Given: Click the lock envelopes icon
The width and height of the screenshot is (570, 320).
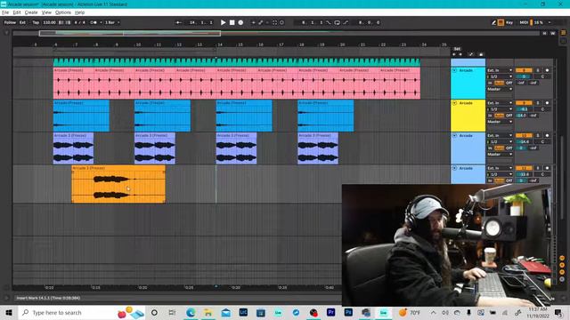Looking at the screenshot, I should tap(481, 54).
